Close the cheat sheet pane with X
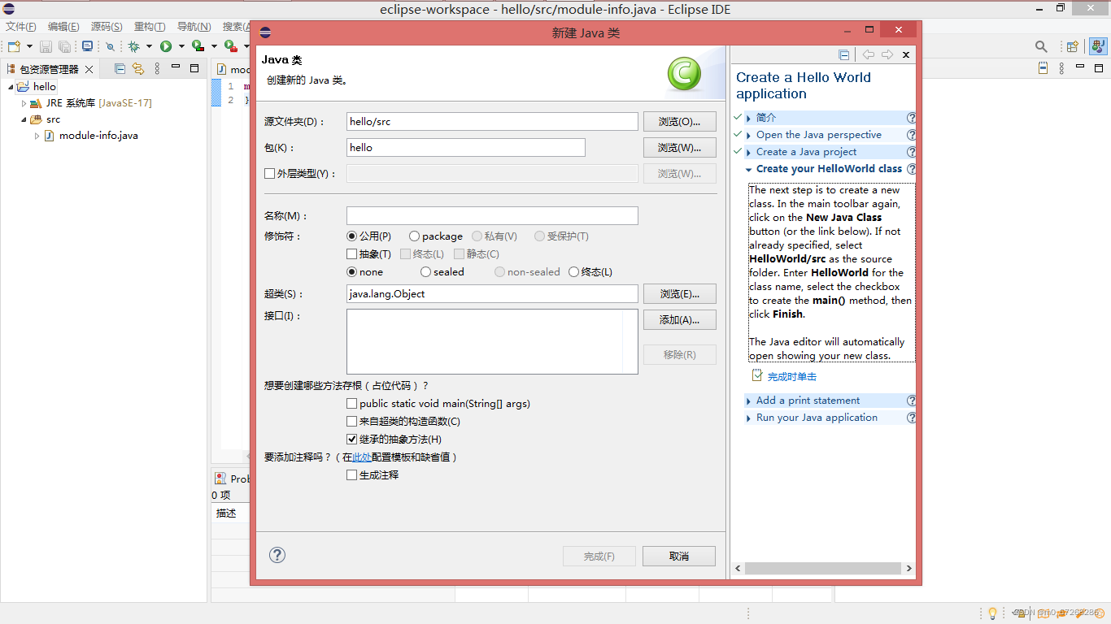1111x624 pixels. [x=906, y=54]
